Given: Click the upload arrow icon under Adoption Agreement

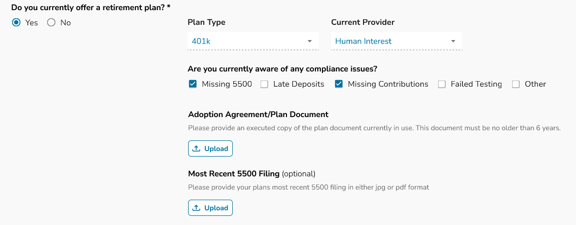Looking at the screenshot, I should pyautogui.click(x=197, y=149).
